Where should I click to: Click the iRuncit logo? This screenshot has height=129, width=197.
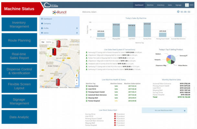coord(60,12)
